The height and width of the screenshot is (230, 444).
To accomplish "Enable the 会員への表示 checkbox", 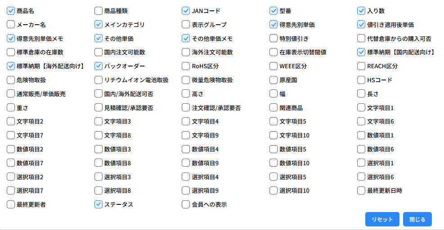I will 186,204.
